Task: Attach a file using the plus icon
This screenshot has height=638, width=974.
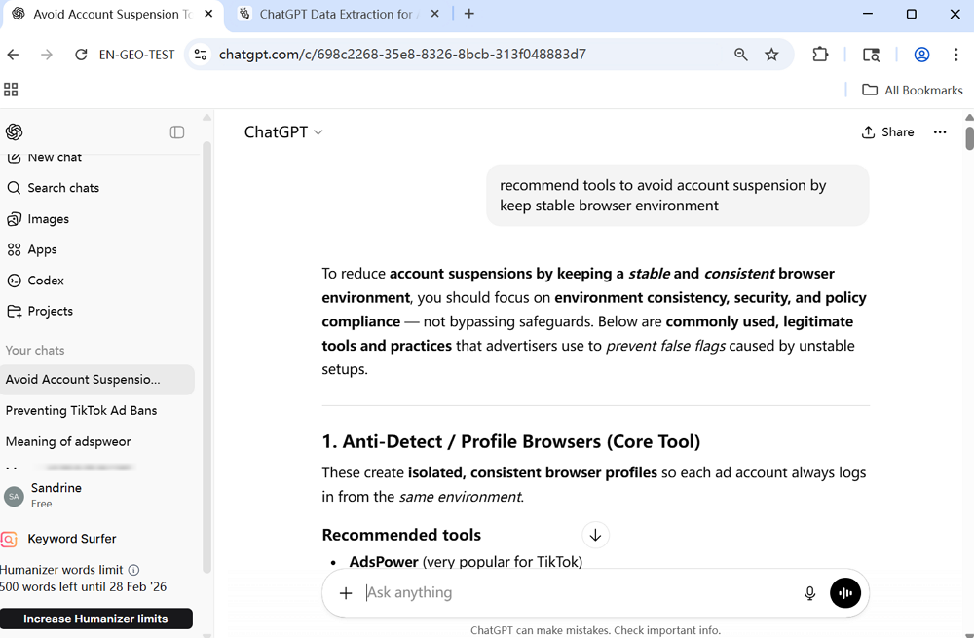Action: click(x=346, y=592)
